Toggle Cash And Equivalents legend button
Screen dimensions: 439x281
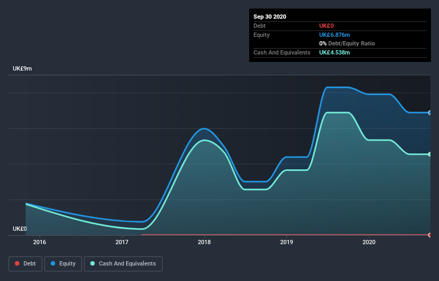123,264
